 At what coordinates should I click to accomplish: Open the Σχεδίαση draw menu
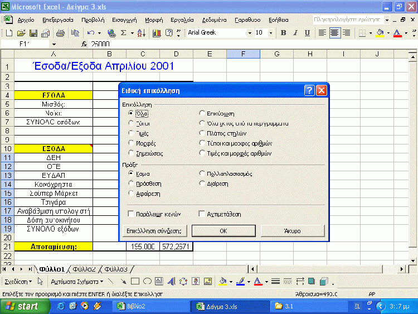18,282
